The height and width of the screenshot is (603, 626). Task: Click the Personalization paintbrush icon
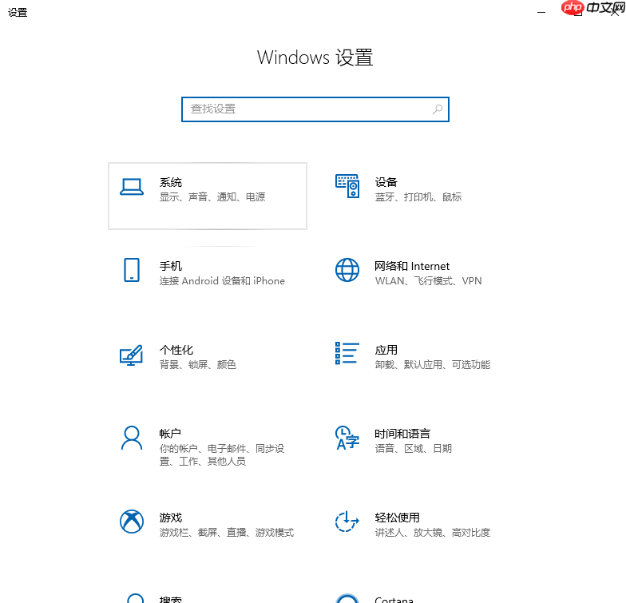(131, 355)
